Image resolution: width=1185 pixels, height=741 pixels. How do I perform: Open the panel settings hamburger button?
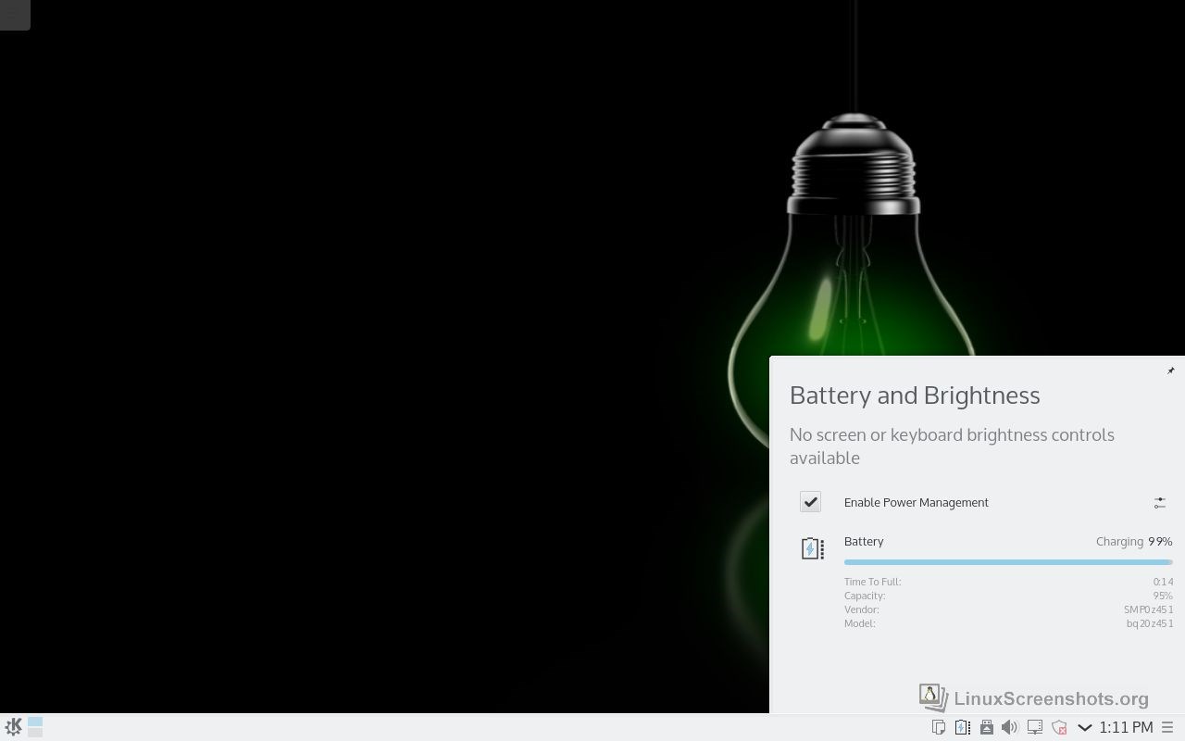(x=1167, y=727)
